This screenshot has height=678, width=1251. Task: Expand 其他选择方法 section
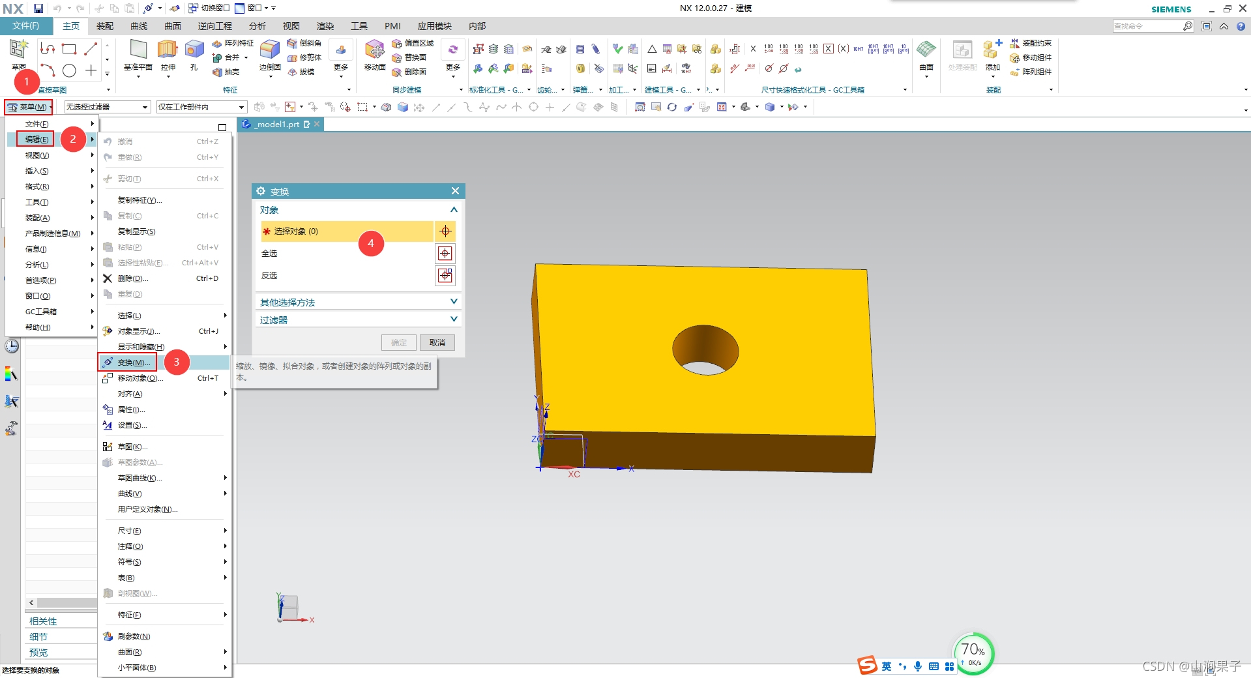(x=454, y=302)
